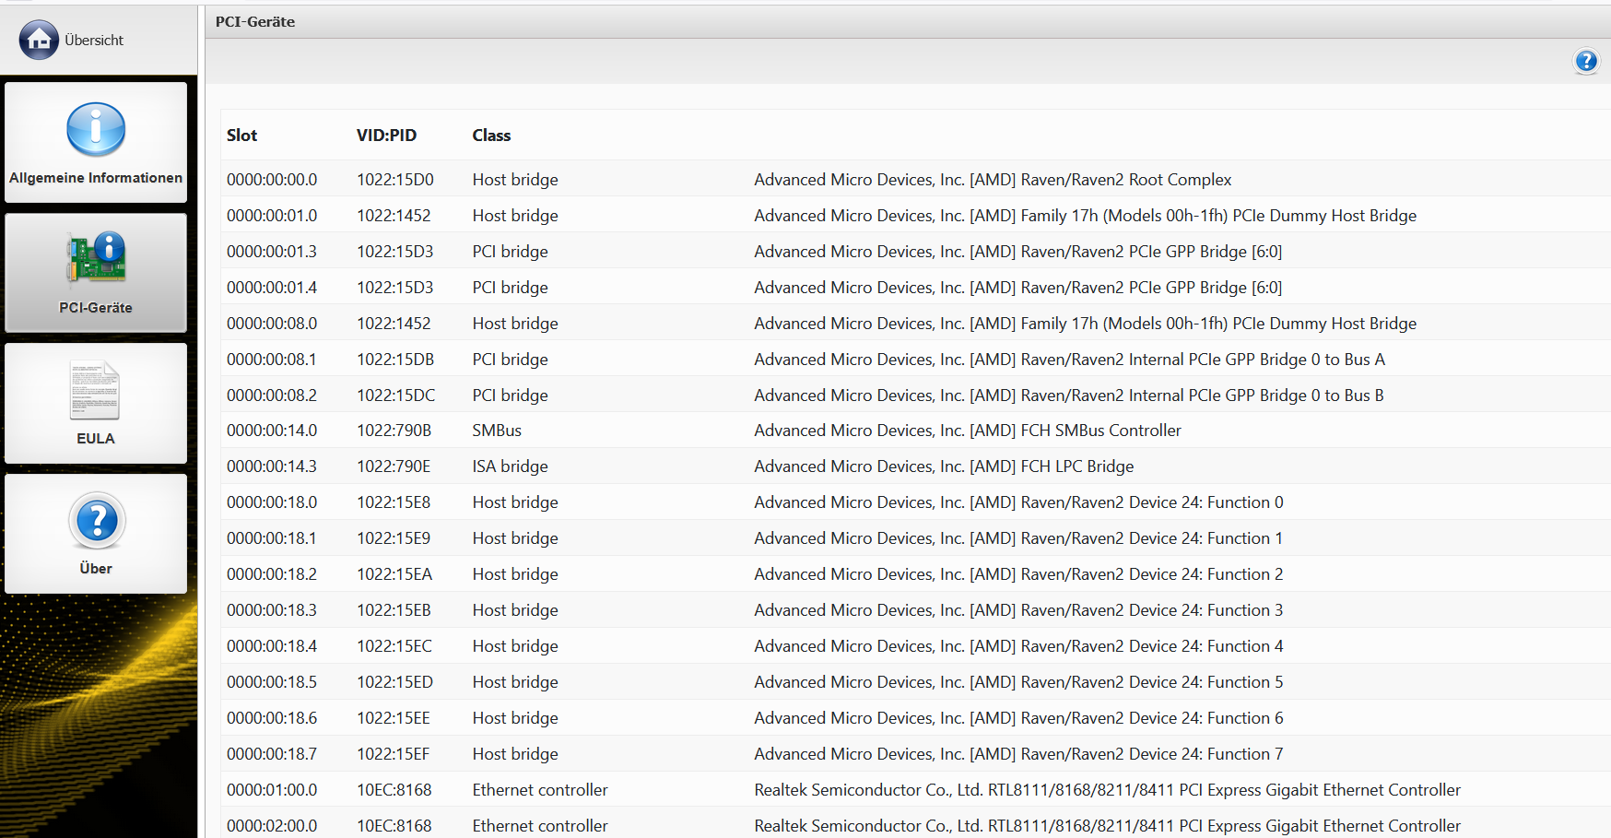Viewport: 1611px width, 838px height.
Task: Open Allgemeine Informationen info icon
Action: pos(96,129)
